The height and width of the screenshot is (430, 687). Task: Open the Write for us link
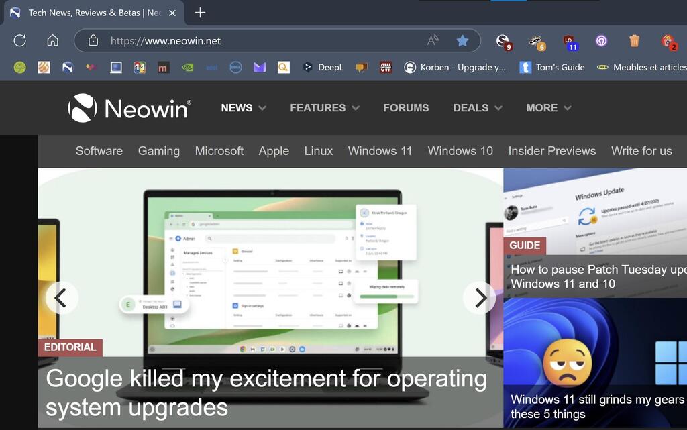point(641,151)
